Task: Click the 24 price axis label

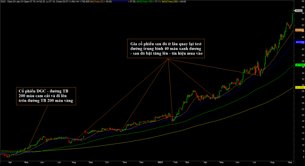Action: coord(303,103)
